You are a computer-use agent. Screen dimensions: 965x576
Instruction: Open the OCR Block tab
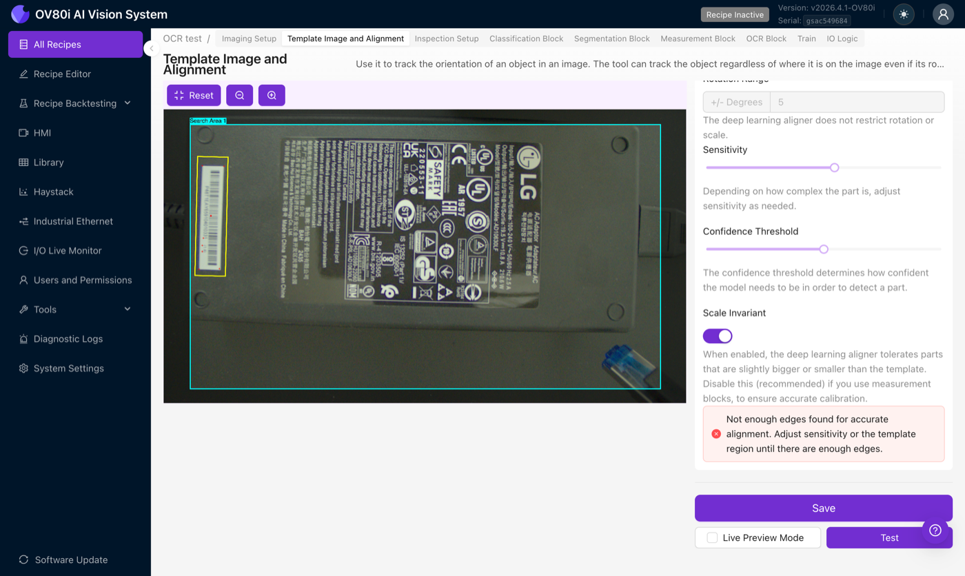pos(766,39)
